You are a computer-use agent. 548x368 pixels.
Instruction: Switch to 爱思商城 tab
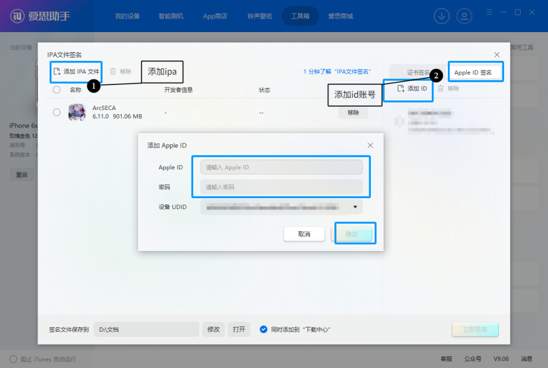340,16
